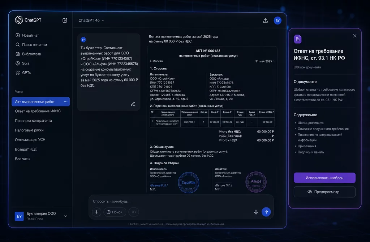Click the Новый чат plus icon
The image size is (370, 242).
pyautogui.click(x=17, y=35)
